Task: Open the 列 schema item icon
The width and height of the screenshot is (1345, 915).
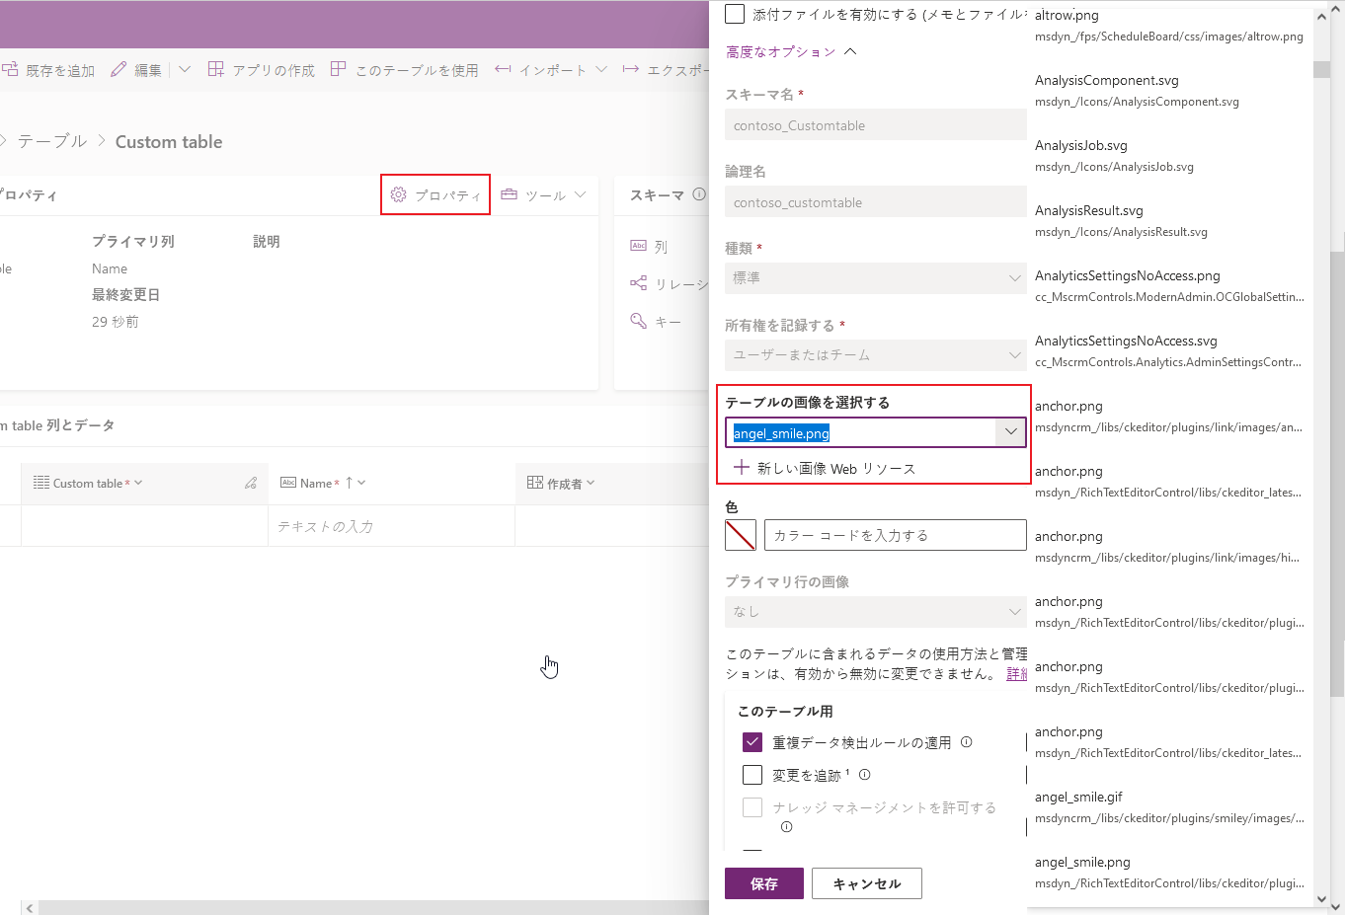Action: click(x=639, y=246)
